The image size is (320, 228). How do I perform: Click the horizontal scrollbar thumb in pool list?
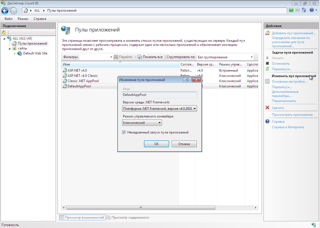tap(141, 208)
